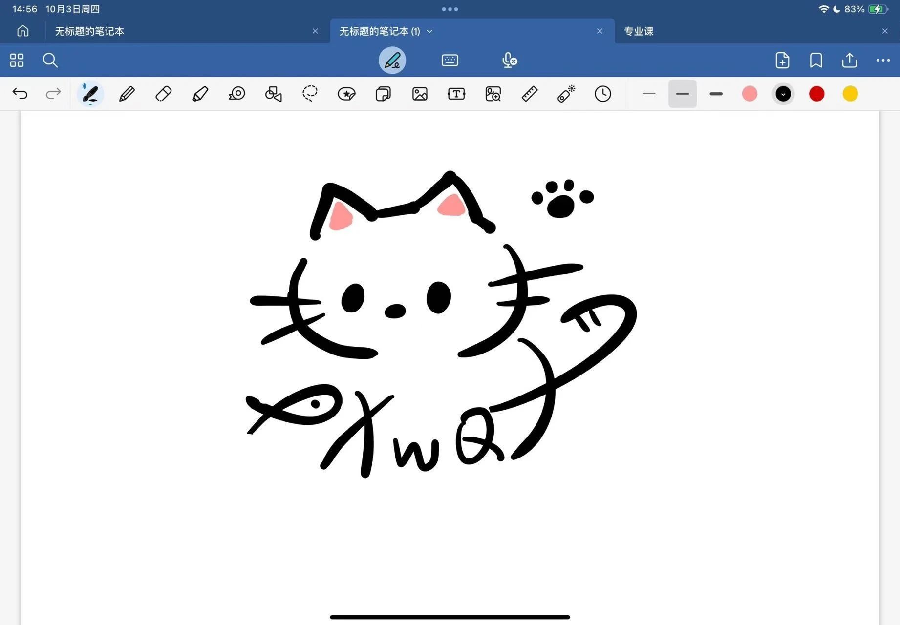This screenshot has width=900, height=625.
Task: Select the eraser tool
Action: click(163, 94)
